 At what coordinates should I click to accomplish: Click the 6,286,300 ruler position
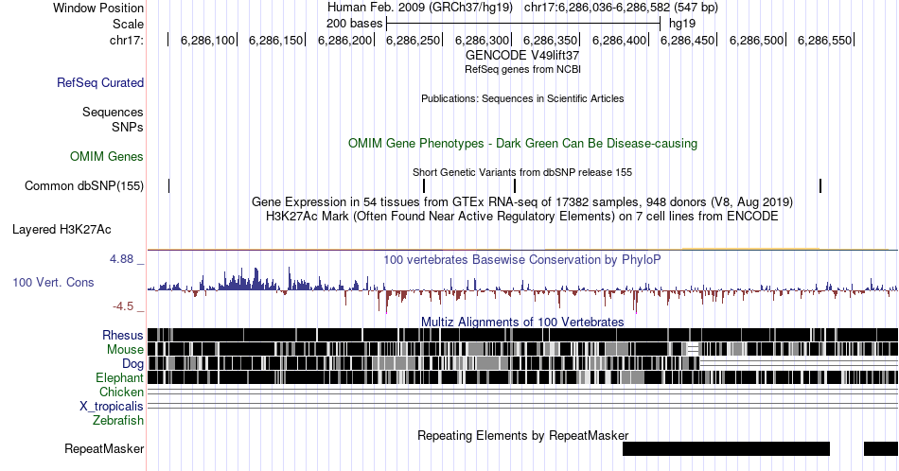483,40
